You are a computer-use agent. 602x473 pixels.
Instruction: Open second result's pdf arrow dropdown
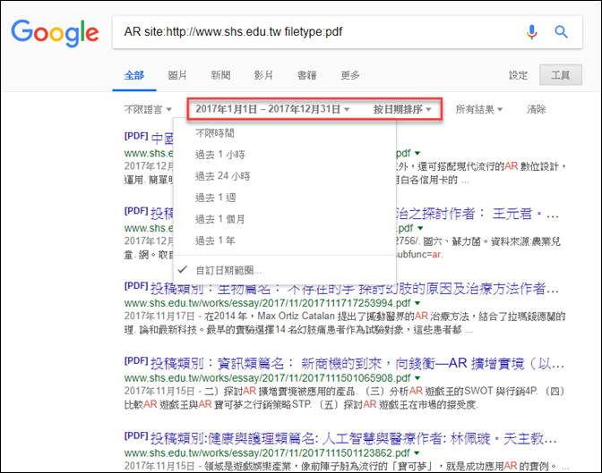click(x=420, y=228)
